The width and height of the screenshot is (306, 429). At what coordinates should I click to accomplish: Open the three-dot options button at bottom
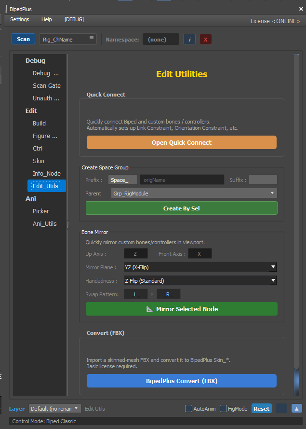tap(281, 409)
